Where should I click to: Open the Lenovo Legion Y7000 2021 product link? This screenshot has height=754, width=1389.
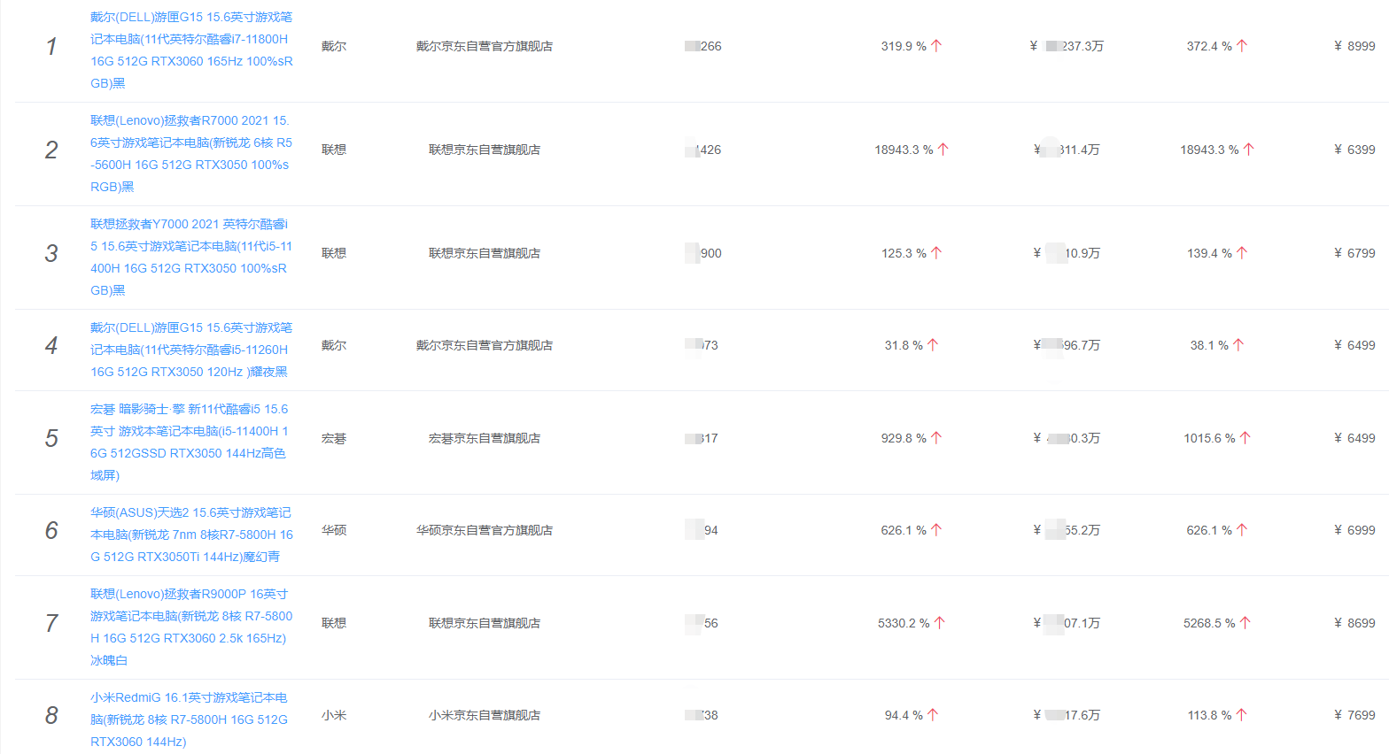coord(191,257)
